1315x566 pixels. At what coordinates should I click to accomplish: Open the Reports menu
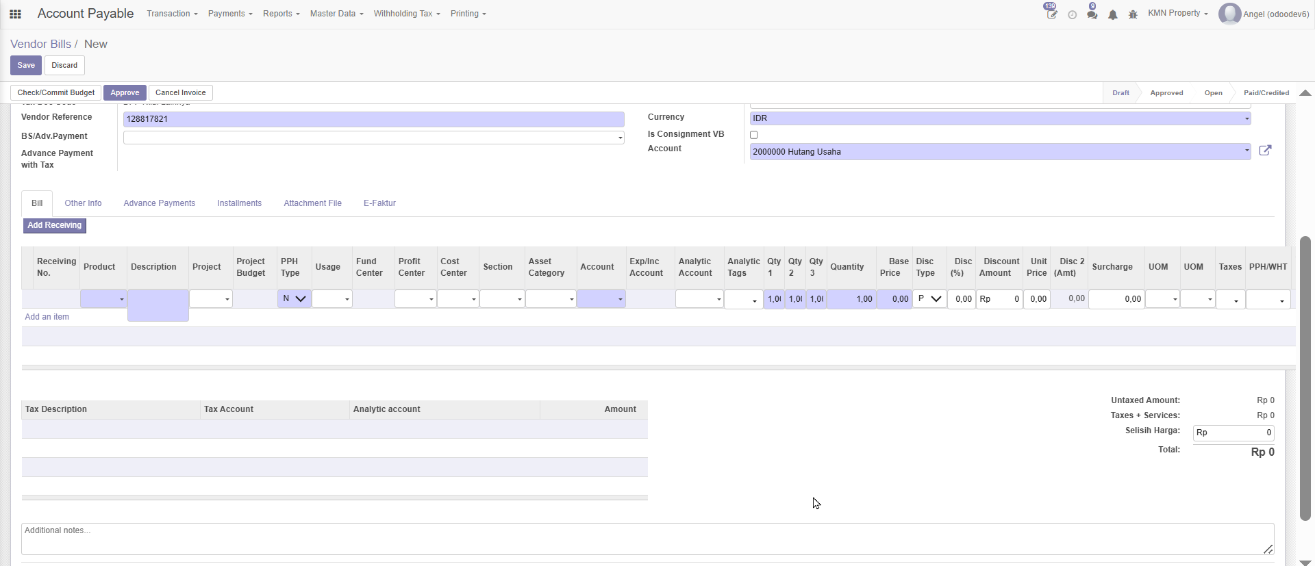coord(281,14)
